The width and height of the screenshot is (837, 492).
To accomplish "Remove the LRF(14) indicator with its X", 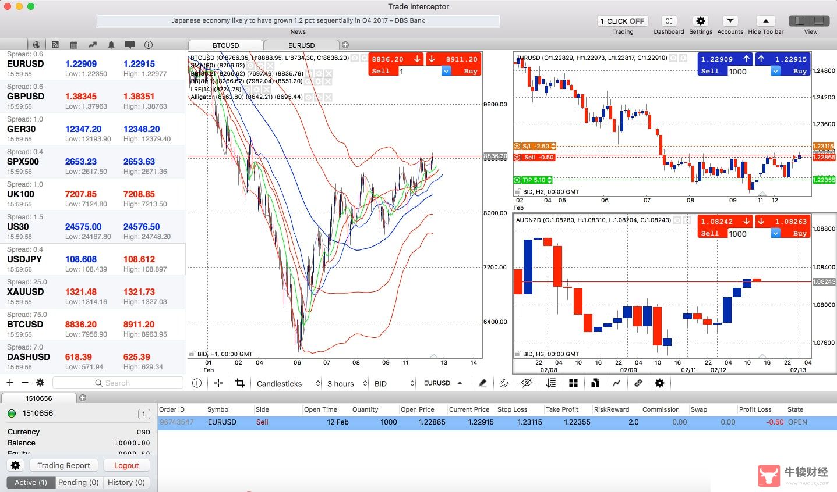I will [x=266, y=89].
